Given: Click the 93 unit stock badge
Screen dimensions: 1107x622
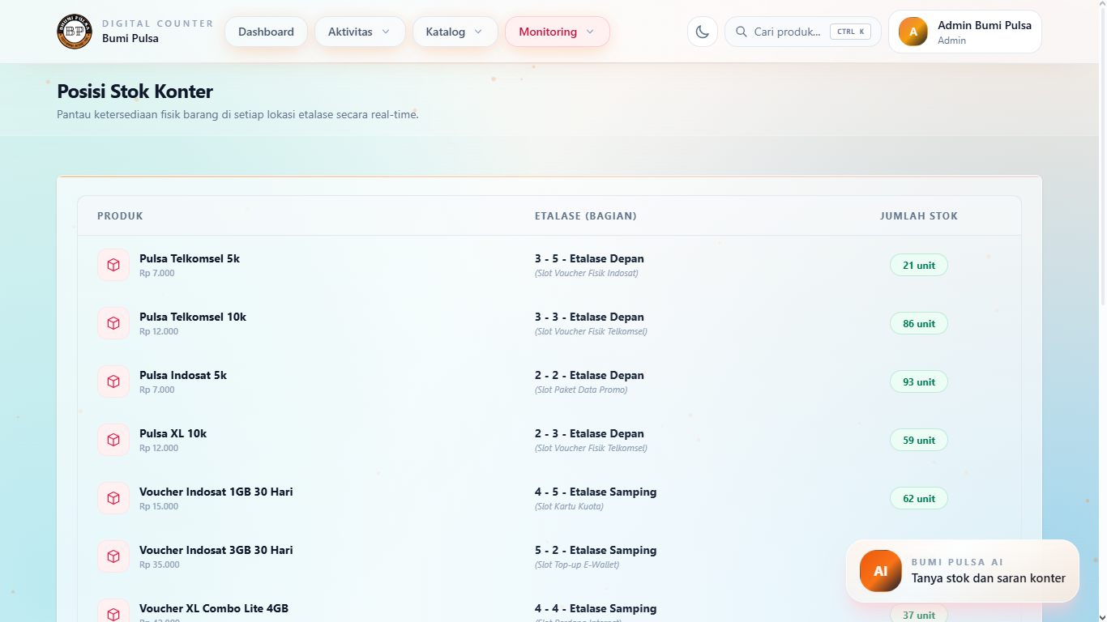Looking at the screenshot, I should click(x=919, y=381).
